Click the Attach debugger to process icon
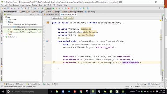Viewport: 167px width, 94px height. click(x=65, y=8)
